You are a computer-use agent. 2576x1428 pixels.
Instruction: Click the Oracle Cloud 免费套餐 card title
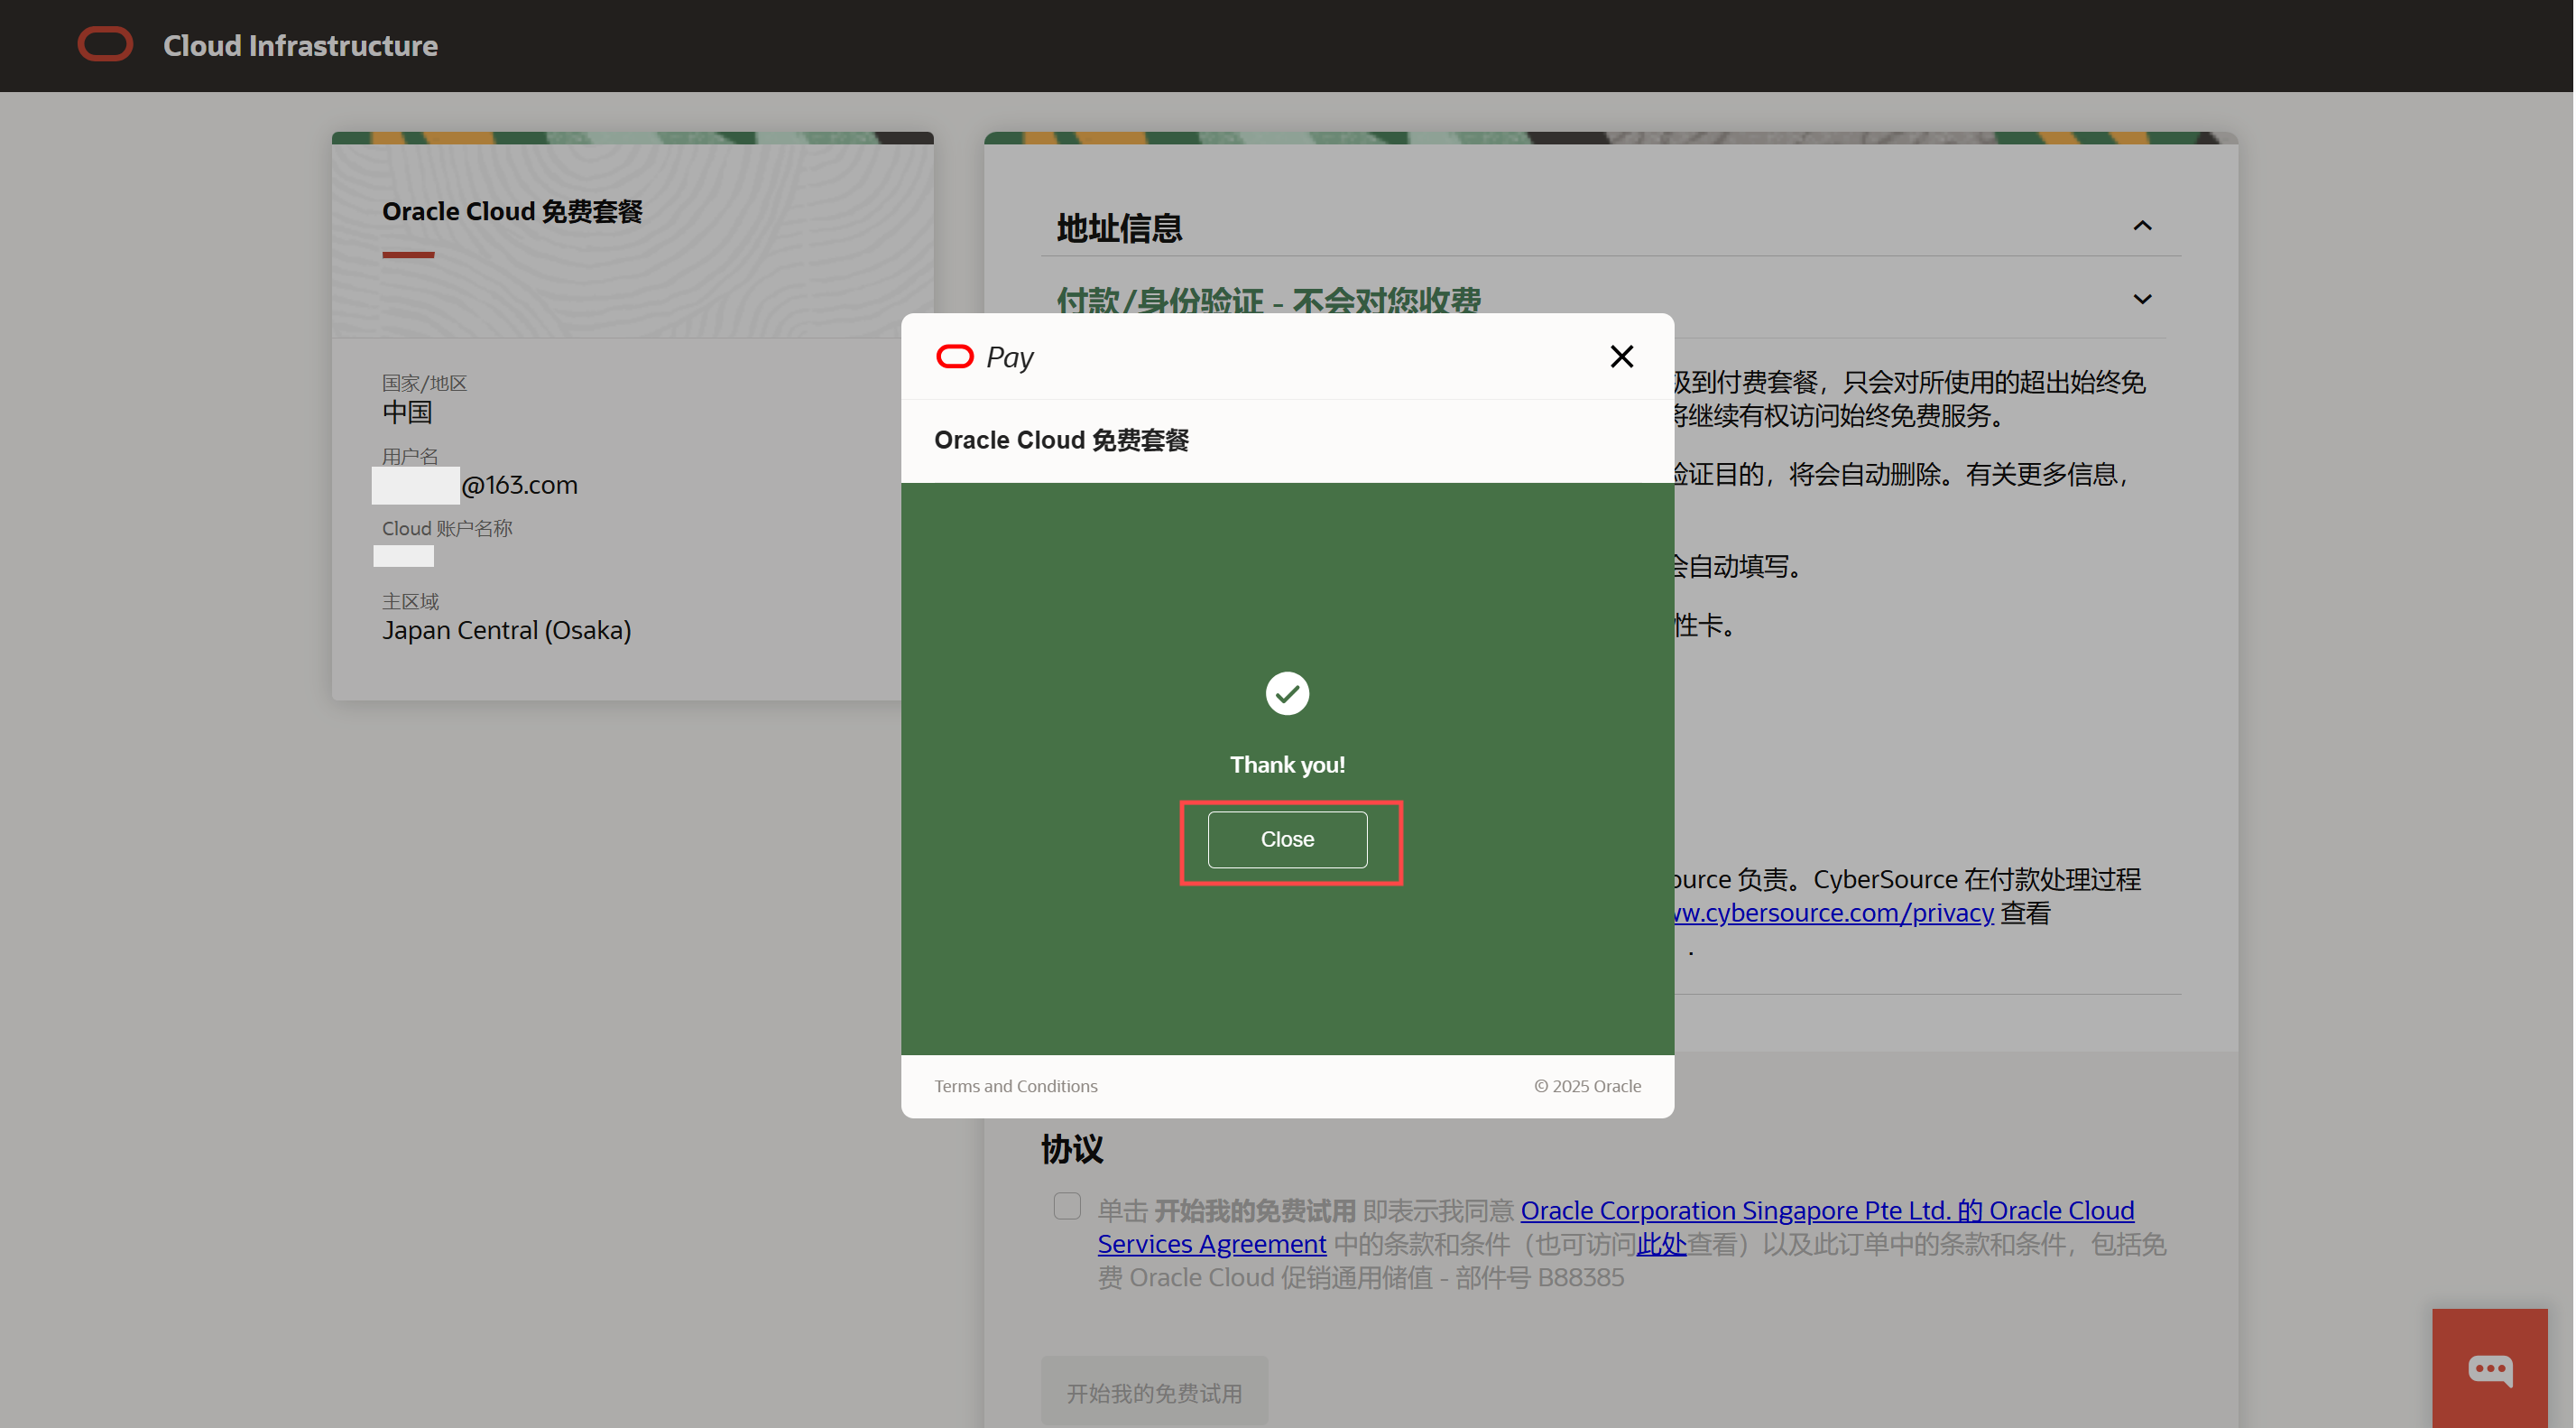click(512, 211)
